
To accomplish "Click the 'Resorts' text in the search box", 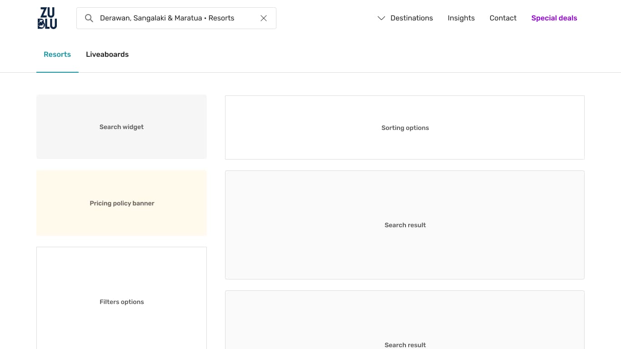I will (x=221, y=18).
